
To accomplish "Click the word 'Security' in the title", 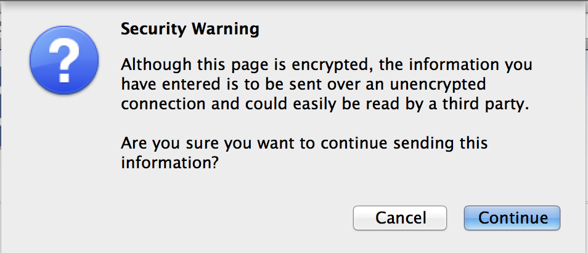I will click(153, 29).
